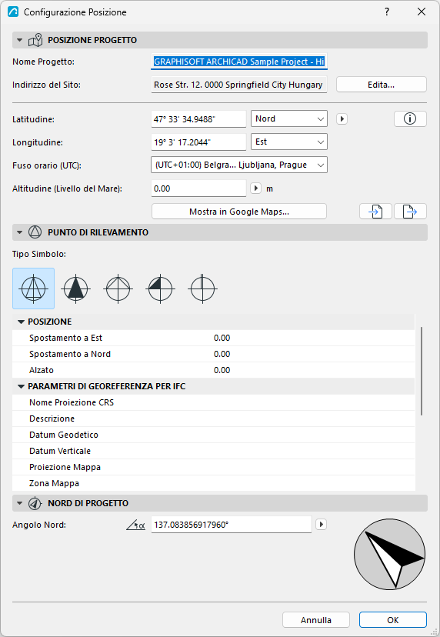Click the north direction compass preview
This screenshot has height=637, width=440.
point(390,554)
